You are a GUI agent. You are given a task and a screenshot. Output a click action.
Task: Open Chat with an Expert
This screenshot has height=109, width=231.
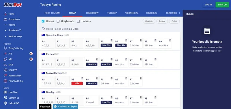point(66,107)
